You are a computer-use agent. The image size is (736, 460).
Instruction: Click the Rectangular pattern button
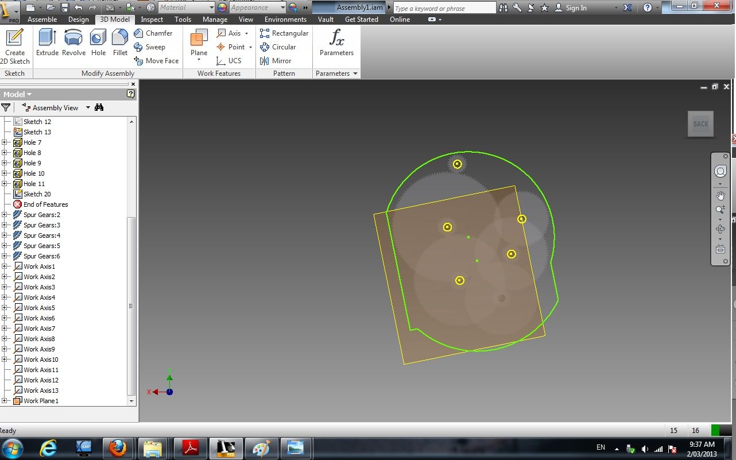[284, 33]
